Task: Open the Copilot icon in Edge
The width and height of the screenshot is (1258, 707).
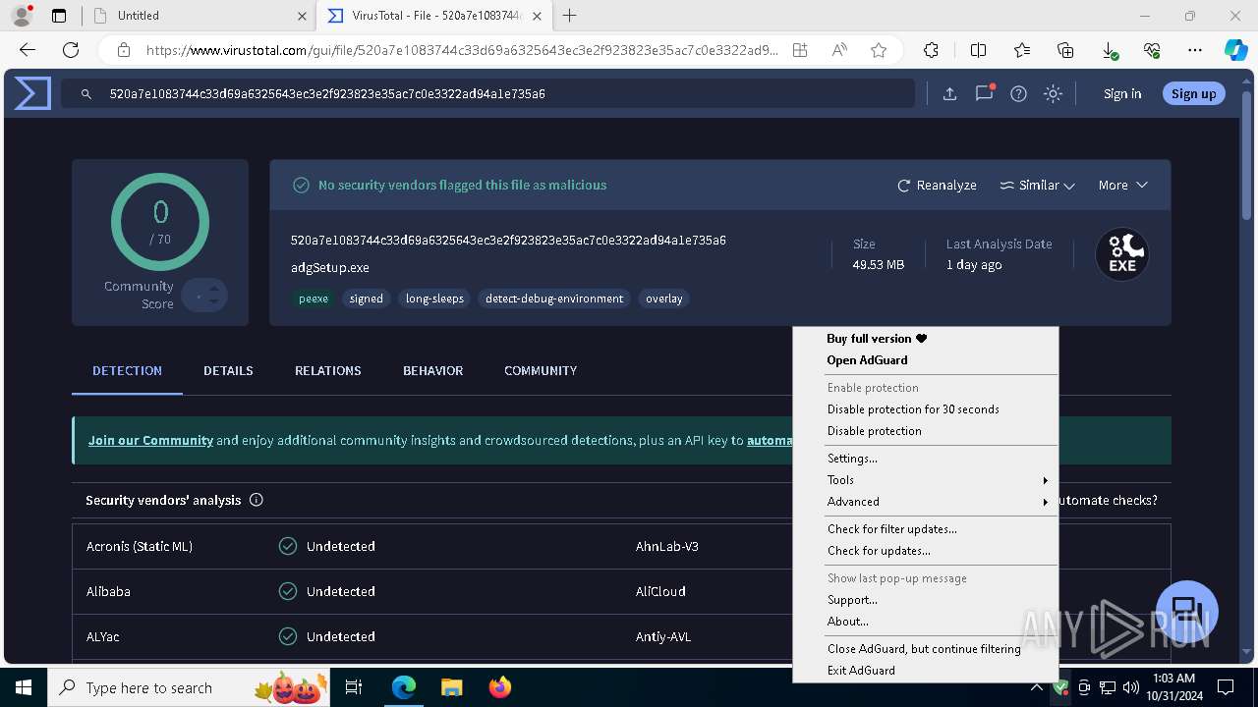Action: click(x=1235, y=50)
